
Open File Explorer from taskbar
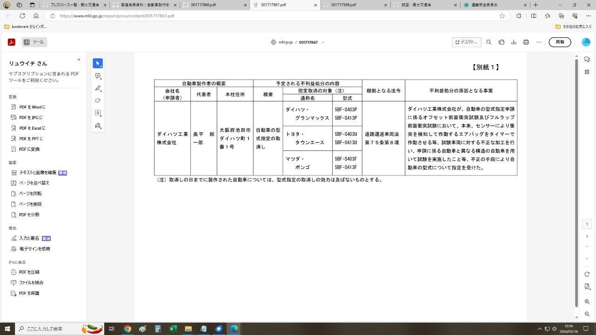188,329
